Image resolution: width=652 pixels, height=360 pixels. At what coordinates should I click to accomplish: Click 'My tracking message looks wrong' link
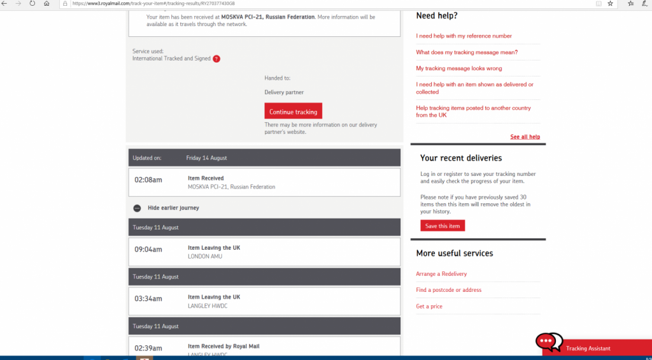coord(458,68)
